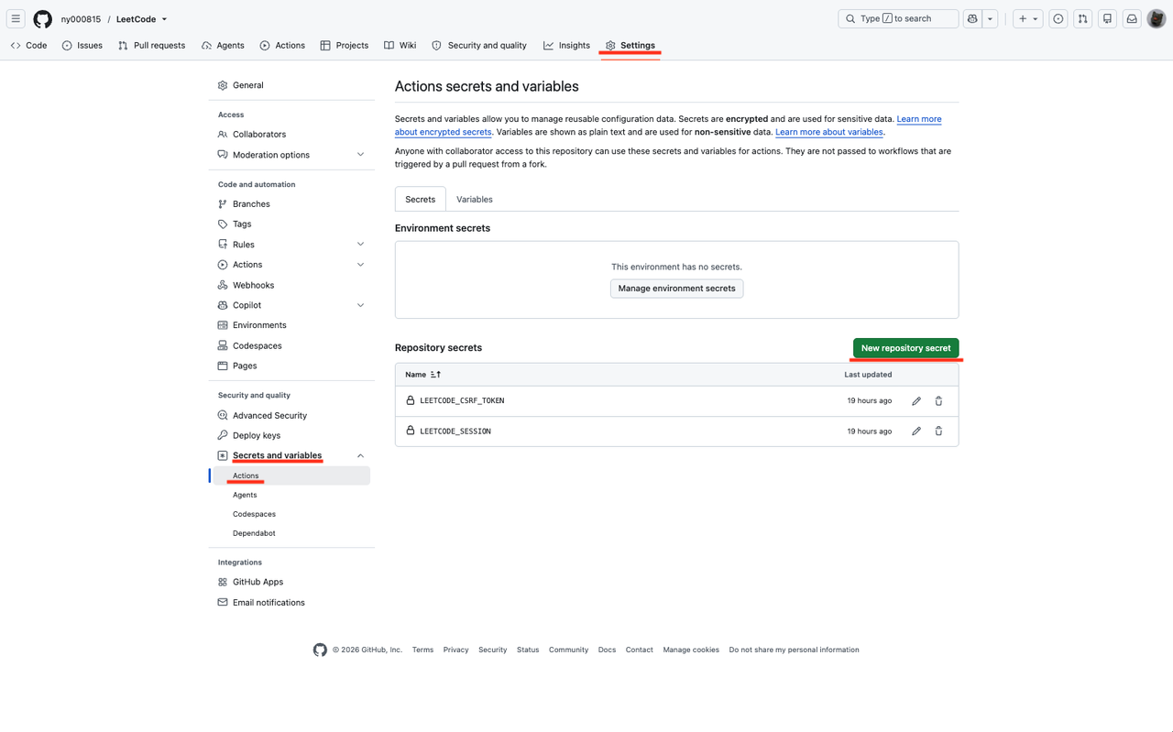Open the create new plus dropdown

click(x=1028, y=19)
